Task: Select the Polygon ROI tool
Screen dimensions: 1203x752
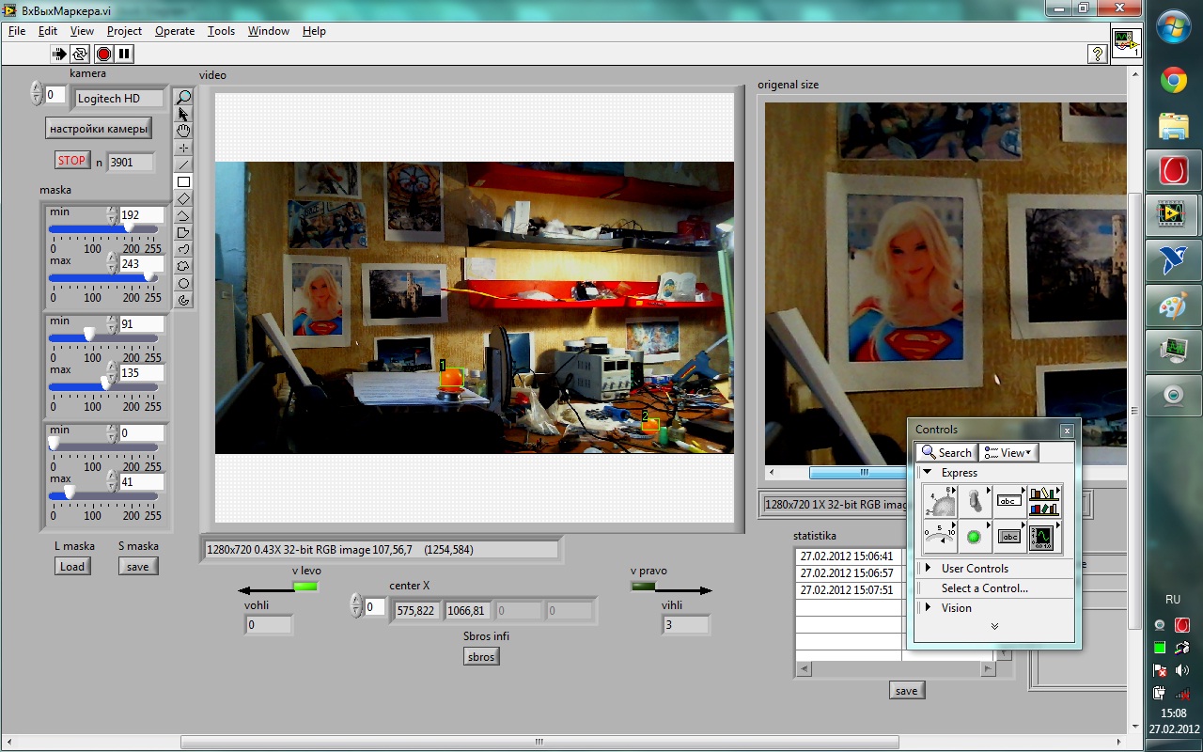Action: pyautogui.click(x=184, y=232)
